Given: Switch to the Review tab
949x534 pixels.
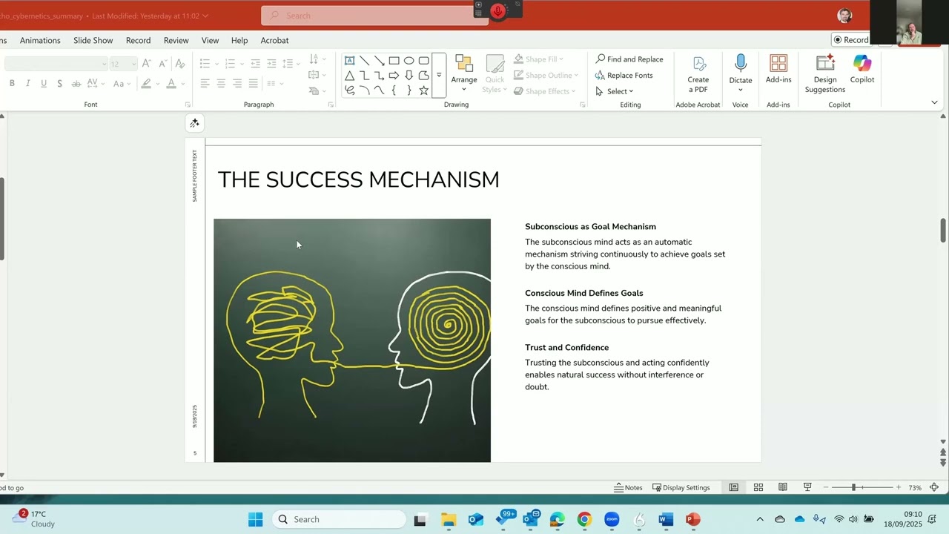Looking at the screenshot, I should click(176, 40).
